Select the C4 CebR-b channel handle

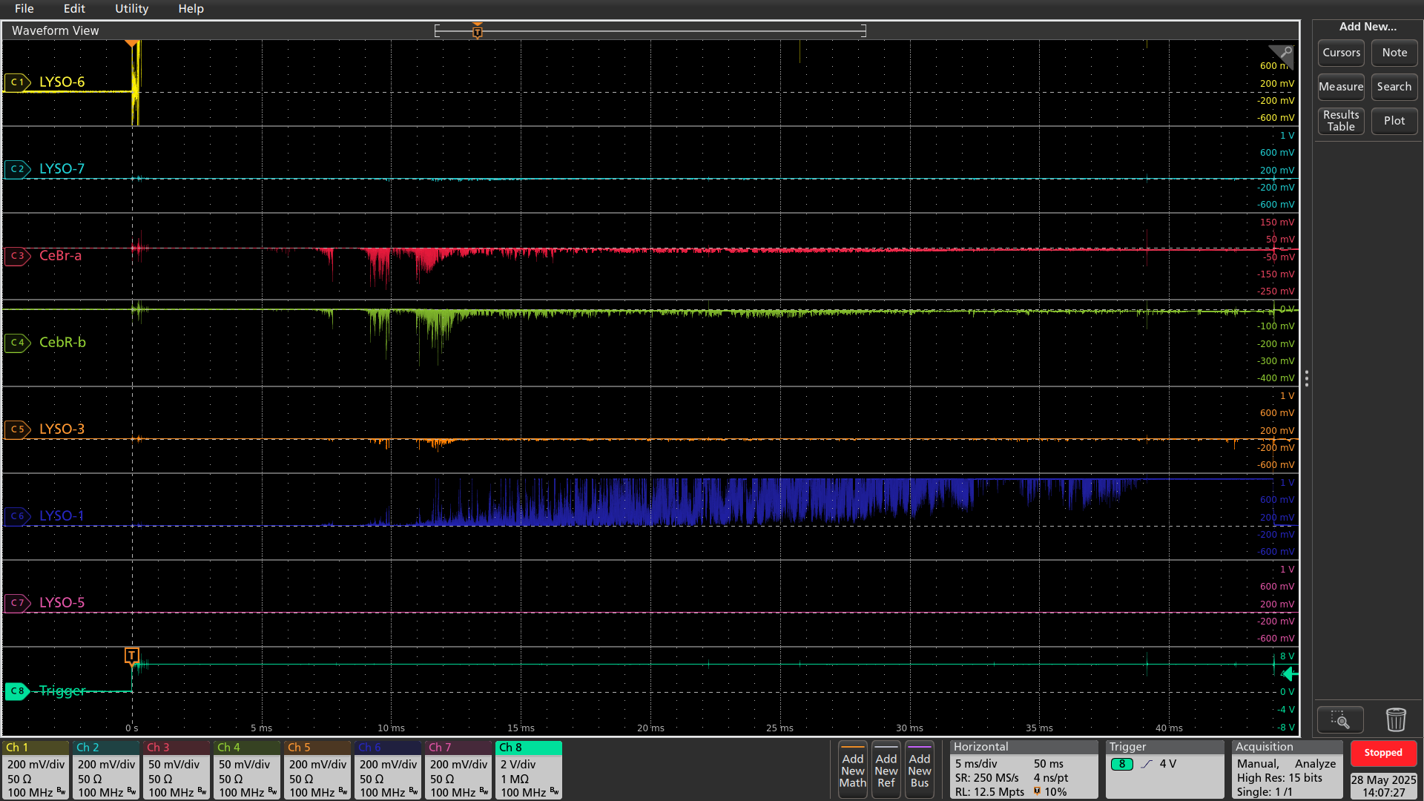point(17,343)
